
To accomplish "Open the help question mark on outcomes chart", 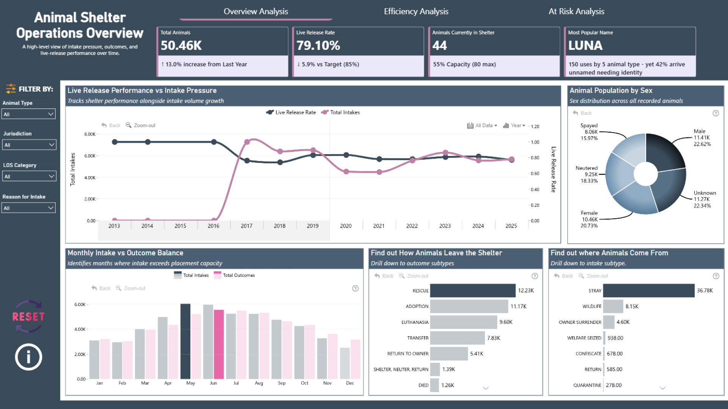I will [x=535, y=276].
